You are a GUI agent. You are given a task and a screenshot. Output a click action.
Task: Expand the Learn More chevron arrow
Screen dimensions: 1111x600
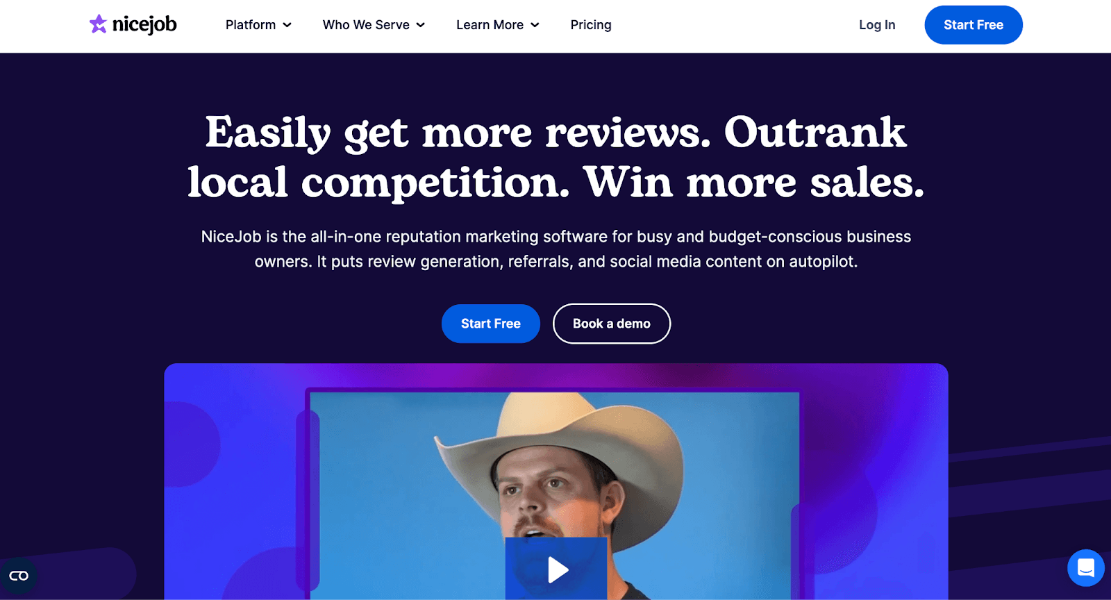[535, 25]
